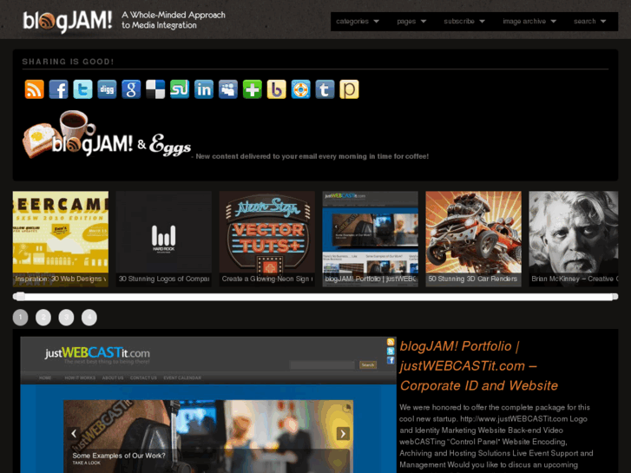This screenshot has width=631, height=473.
Task: Click previous arrow on webcast slideshow
Action: pyautogui.click(x=74, y=434)
